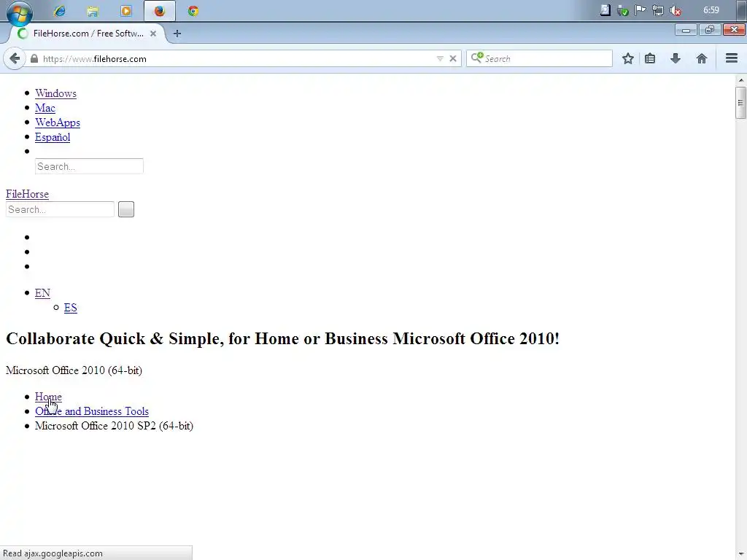Click the blank search submit button
The image size is (747, 560).
point(126,209)
